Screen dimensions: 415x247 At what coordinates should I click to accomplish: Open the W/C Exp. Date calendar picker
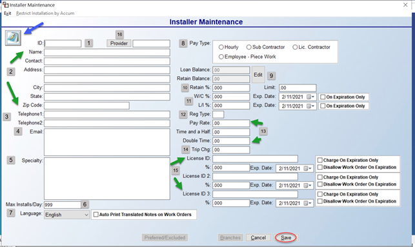[x=310, y=97]
